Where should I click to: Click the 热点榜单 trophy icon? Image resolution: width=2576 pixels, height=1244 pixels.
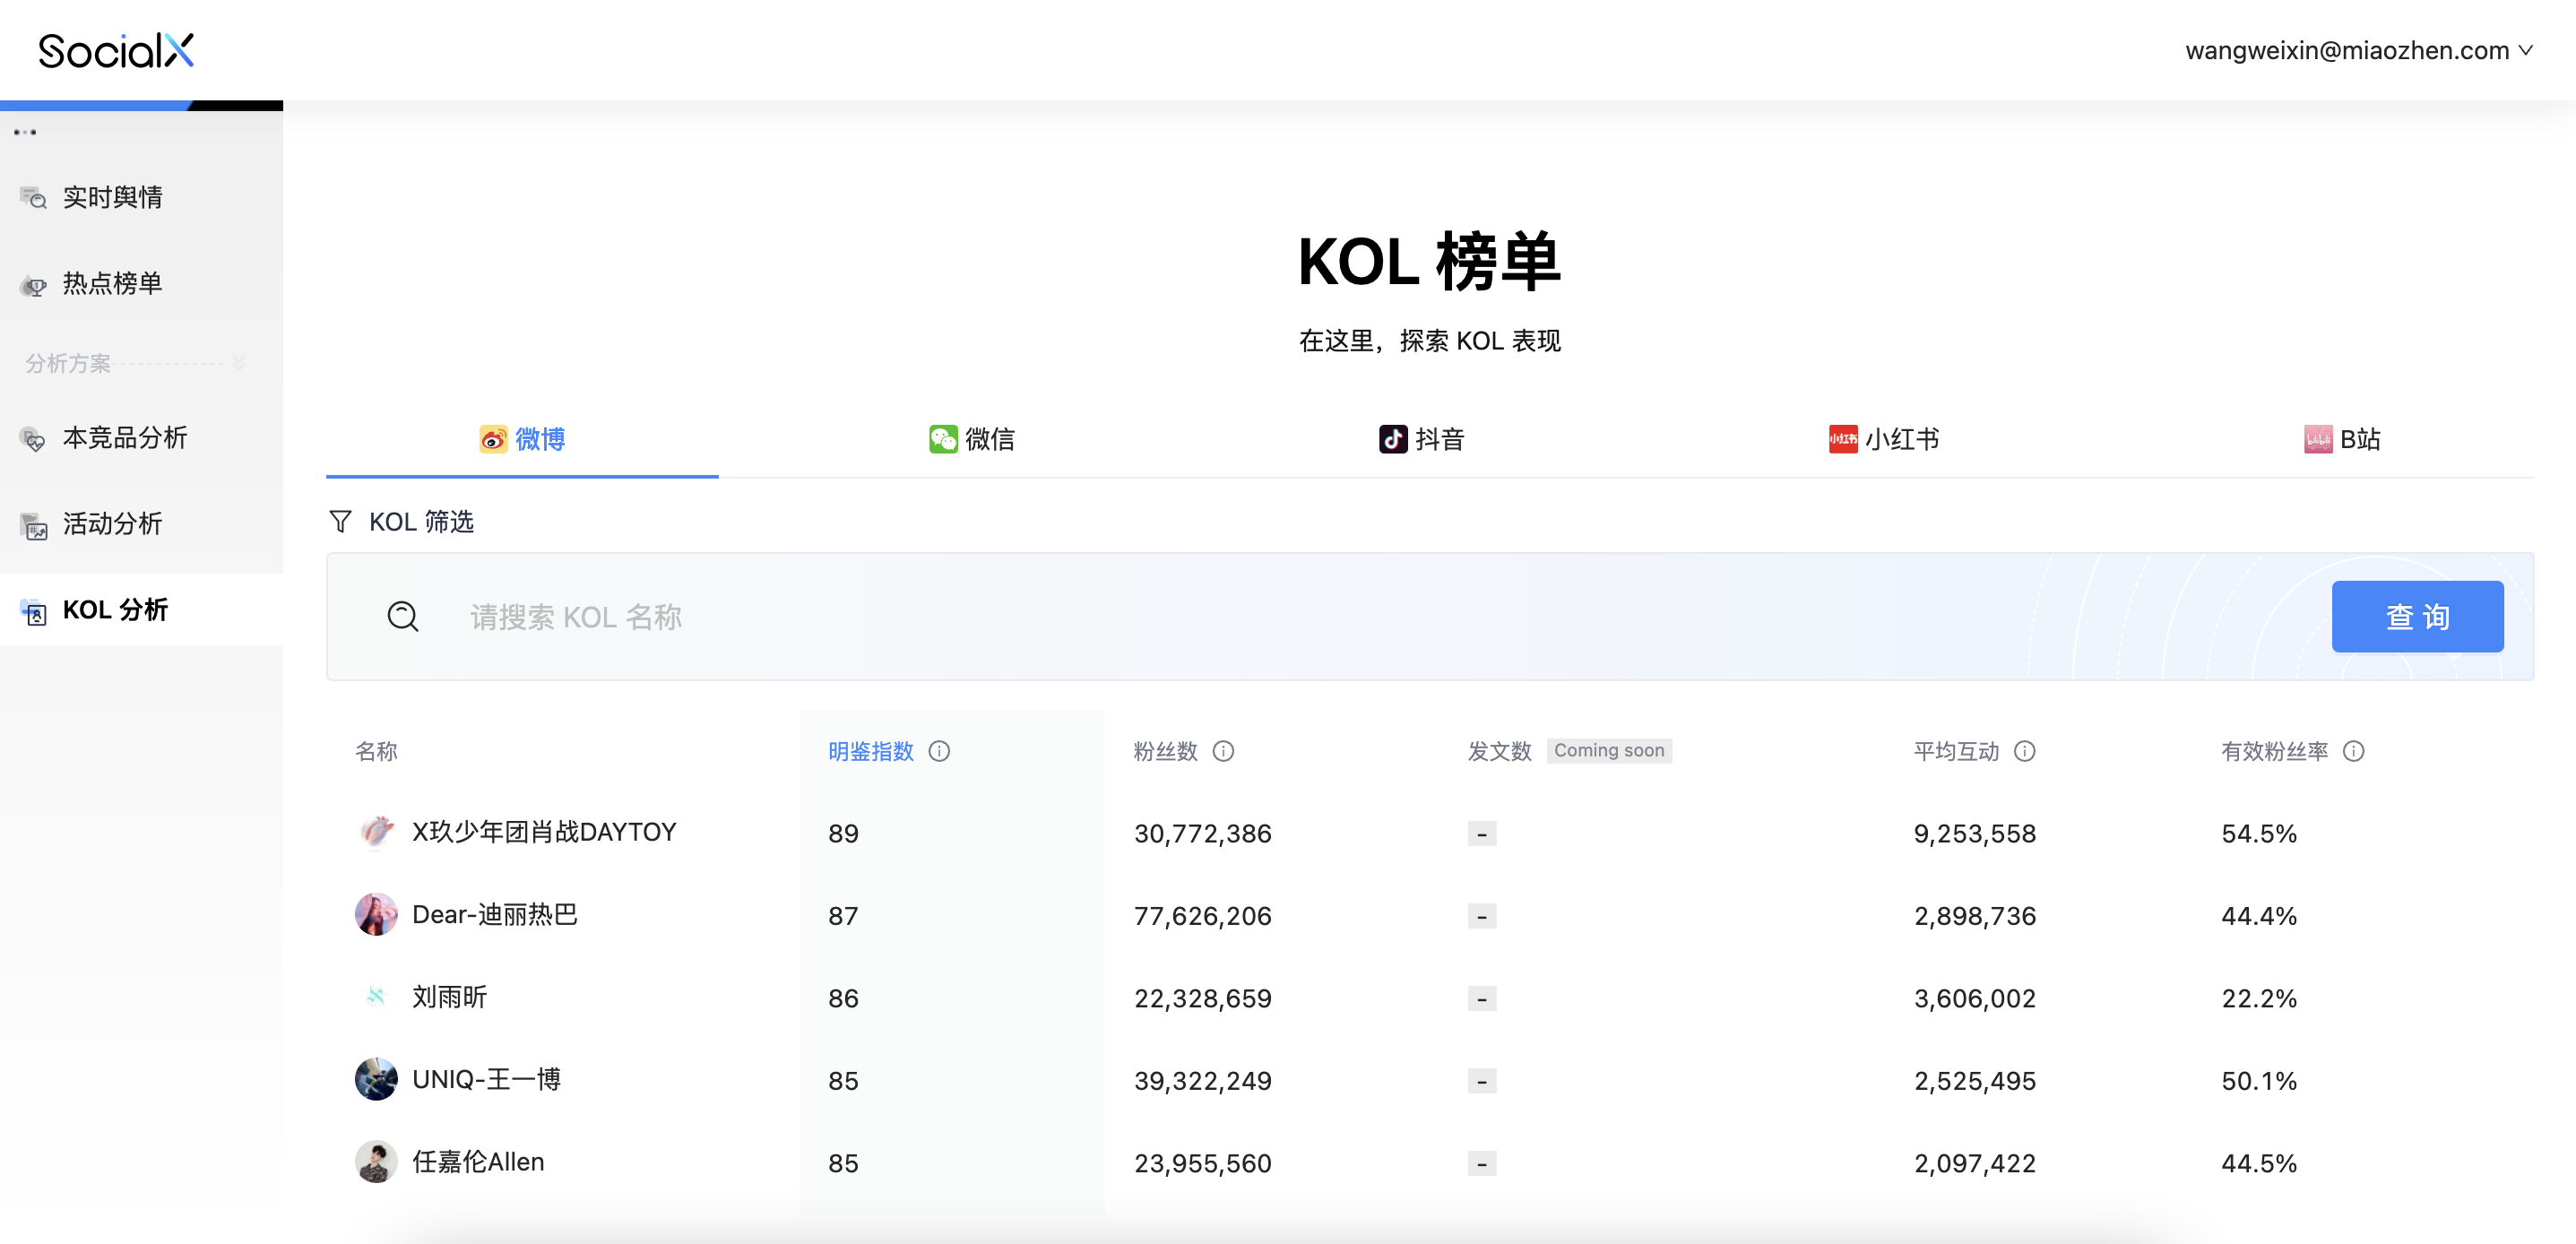point(34,285)
